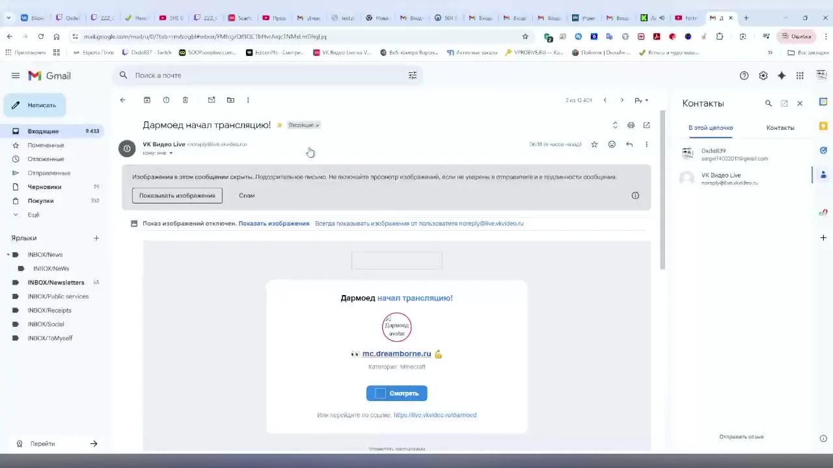Expand recipient details 'кому: мне'
833x468 pixels.
pos(171,153)
